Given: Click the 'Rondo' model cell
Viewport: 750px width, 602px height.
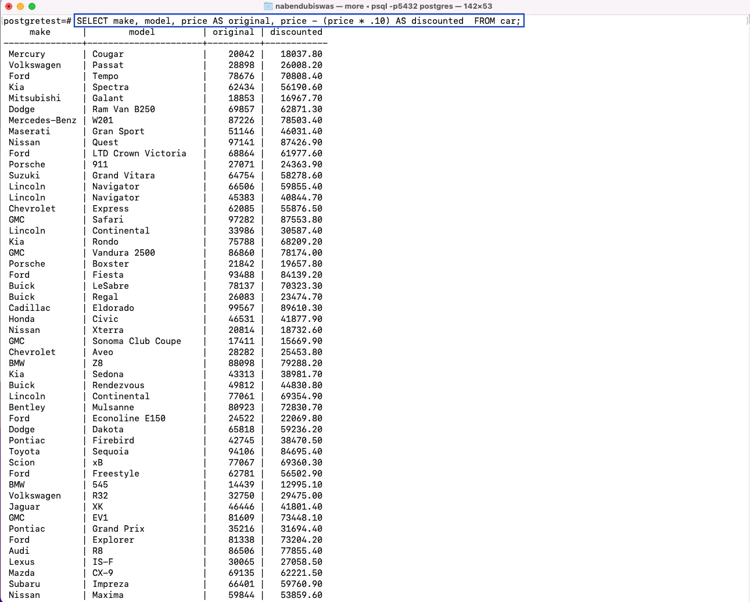Looking at the screenshot, I should pos(105,242).
